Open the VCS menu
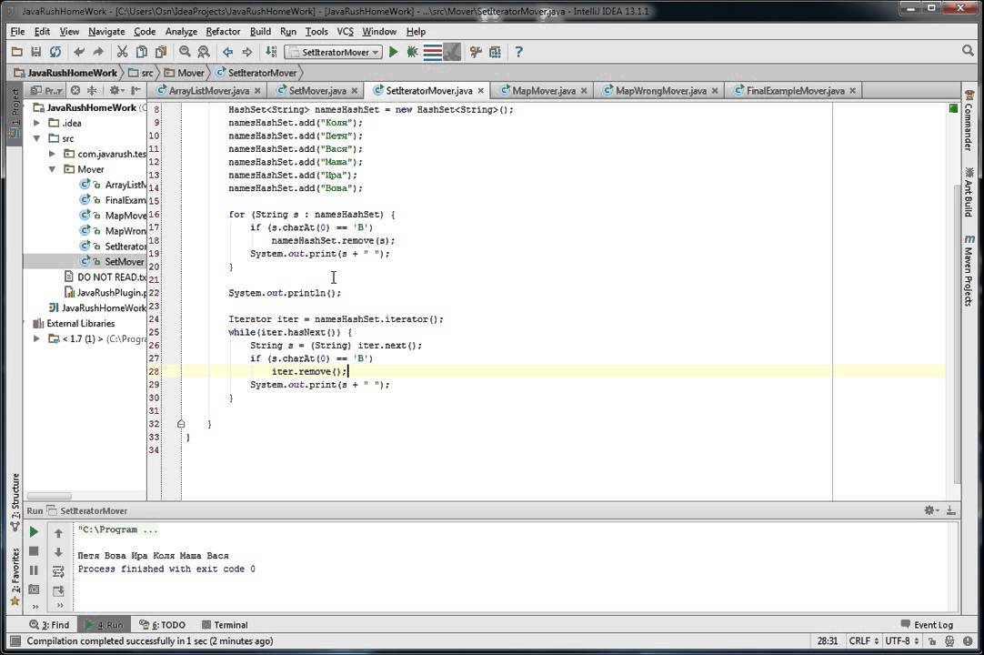Screen dimensions: 984x655 (x=346, y=32)
